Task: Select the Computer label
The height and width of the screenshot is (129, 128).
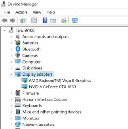Action: pyautogui.click(x=31, y=62)
